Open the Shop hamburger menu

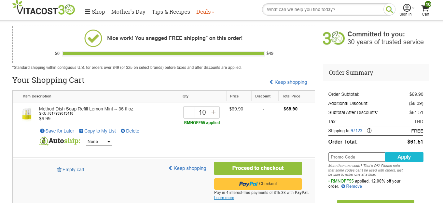[95, 12]
